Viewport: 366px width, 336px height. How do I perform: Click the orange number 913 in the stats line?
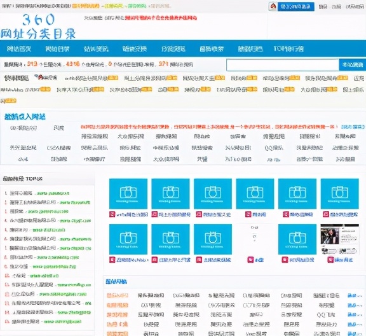click(32, 64)
